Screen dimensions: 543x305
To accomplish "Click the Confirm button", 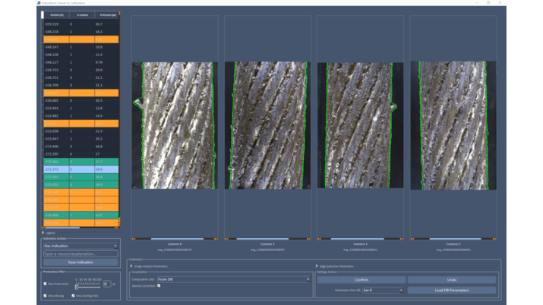I will coord(361,280).
